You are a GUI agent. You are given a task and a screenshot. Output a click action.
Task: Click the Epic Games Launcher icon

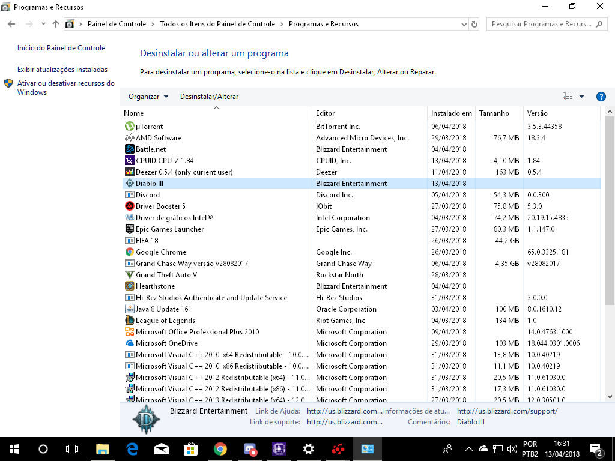tap(130, 229)
